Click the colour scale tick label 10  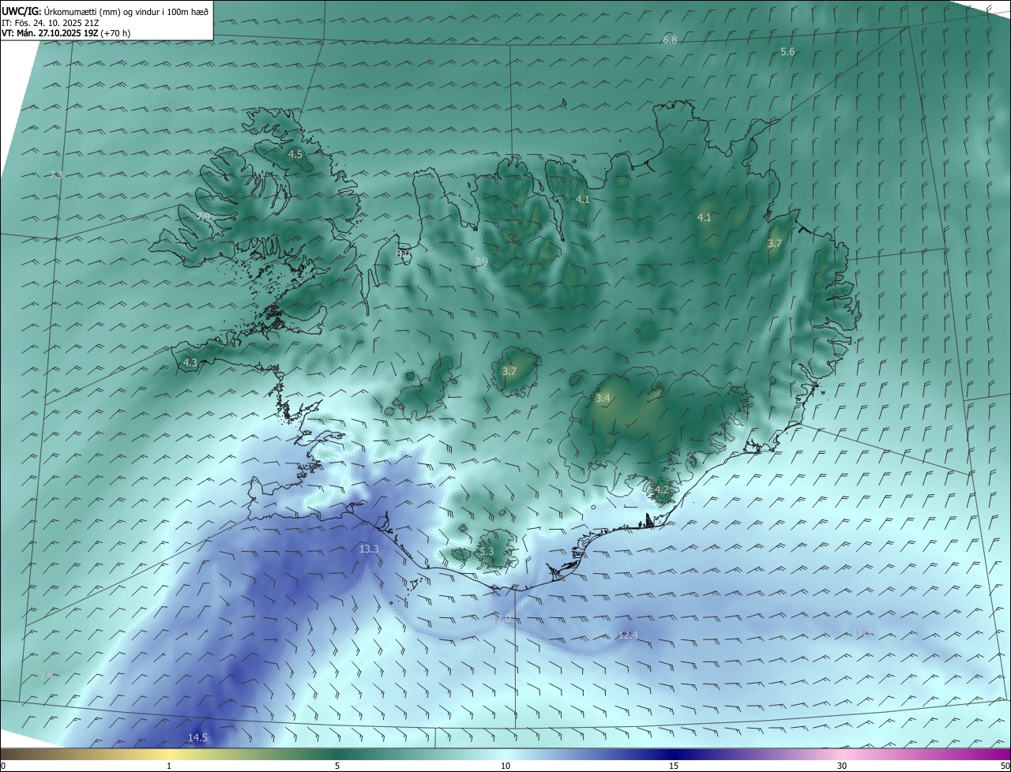505,766
